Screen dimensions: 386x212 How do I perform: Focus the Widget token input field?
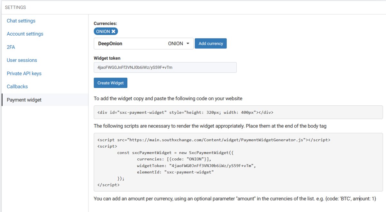pyautogui.click(x=165, y=67)
